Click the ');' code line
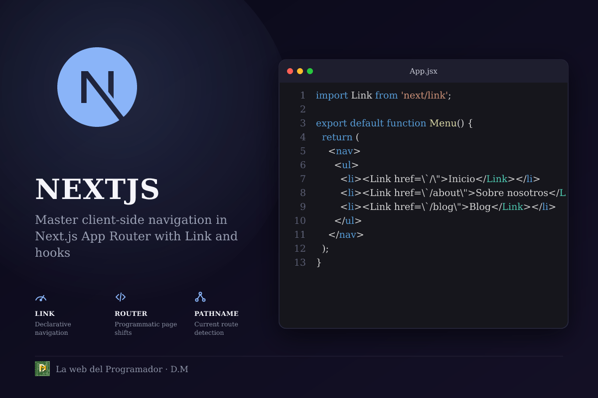 point(325,248)
